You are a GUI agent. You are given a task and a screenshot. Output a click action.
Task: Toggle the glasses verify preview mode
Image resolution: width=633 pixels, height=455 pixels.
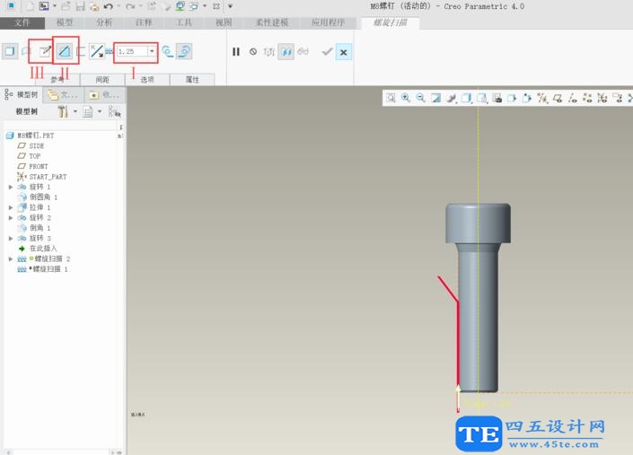coord(303,52)
